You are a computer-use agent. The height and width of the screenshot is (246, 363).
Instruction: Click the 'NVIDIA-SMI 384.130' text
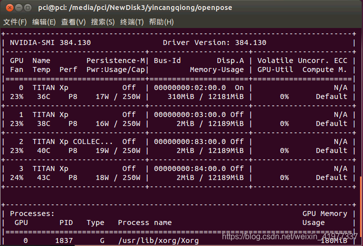(50, 42)
